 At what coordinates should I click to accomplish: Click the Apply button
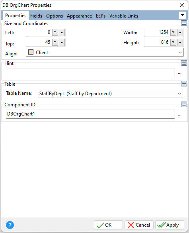[x=170, y=225]
